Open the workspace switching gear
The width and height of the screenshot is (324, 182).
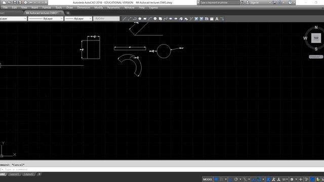292,179
